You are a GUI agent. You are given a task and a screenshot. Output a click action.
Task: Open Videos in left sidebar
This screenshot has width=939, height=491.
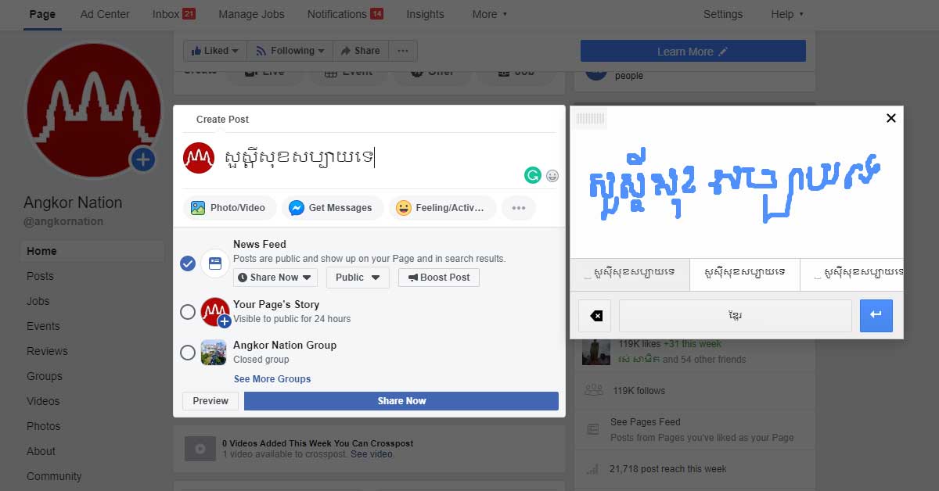click(x=43, y=401)
